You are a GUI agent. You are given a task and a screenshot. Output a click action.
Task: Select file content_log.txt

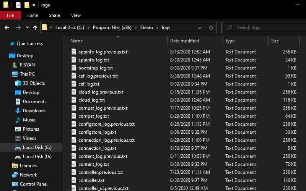pyautogui.click(x=94, y=164)
